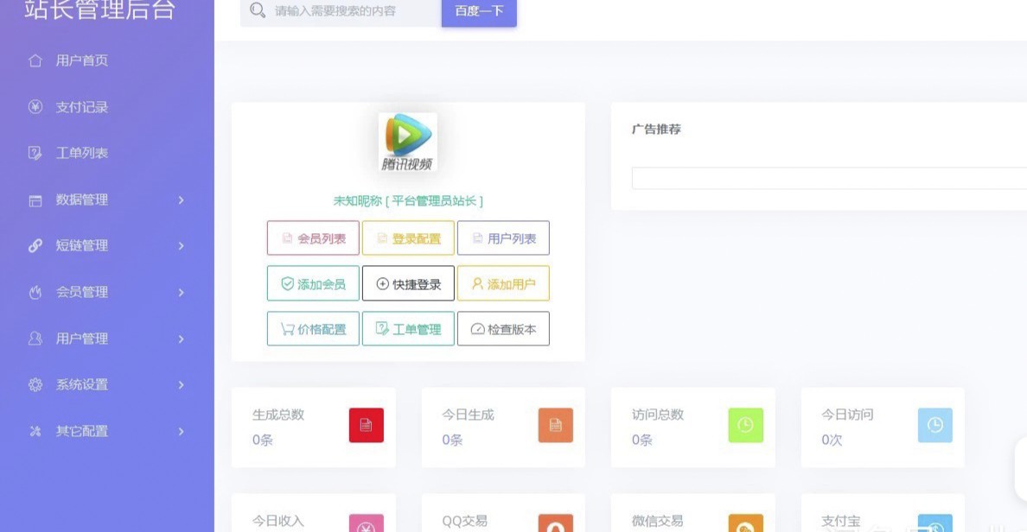Viewport: 1027px width, 532px height.
Task: Click the magnifier icon in search bar
Action: click(x=258, y=10)
